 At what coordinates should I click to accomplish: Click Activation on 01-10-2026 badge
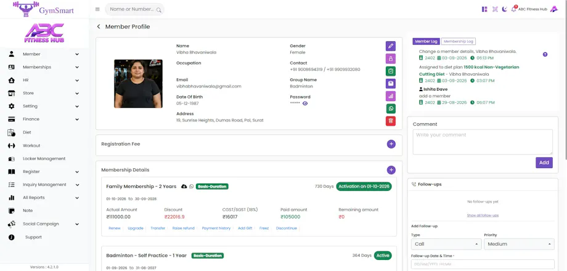(x=364, y=187)
